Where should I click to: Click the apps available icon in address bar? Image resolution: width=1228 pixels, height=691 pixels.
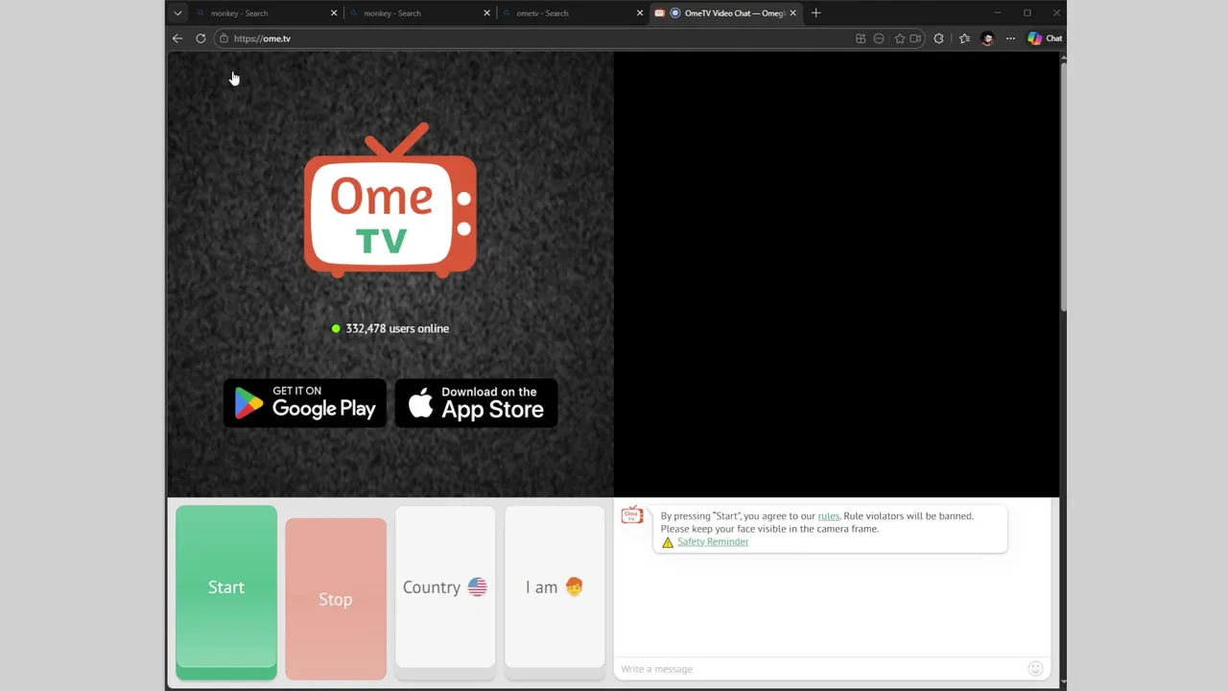tap(861, 38)
